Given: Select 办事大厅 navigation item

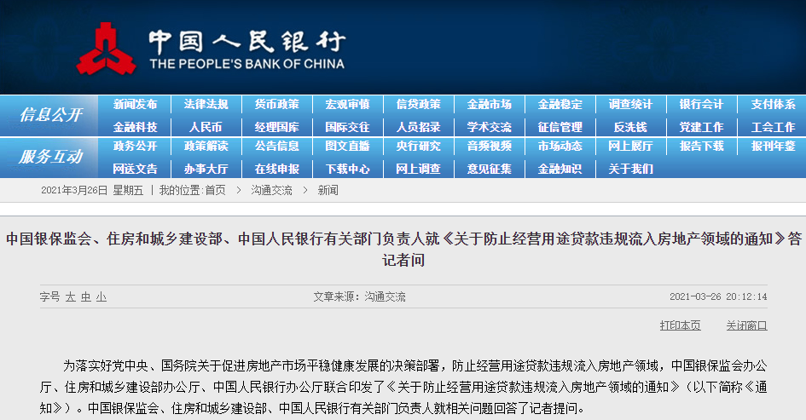Looking at the screenshot, I should (x=206, y=169).
